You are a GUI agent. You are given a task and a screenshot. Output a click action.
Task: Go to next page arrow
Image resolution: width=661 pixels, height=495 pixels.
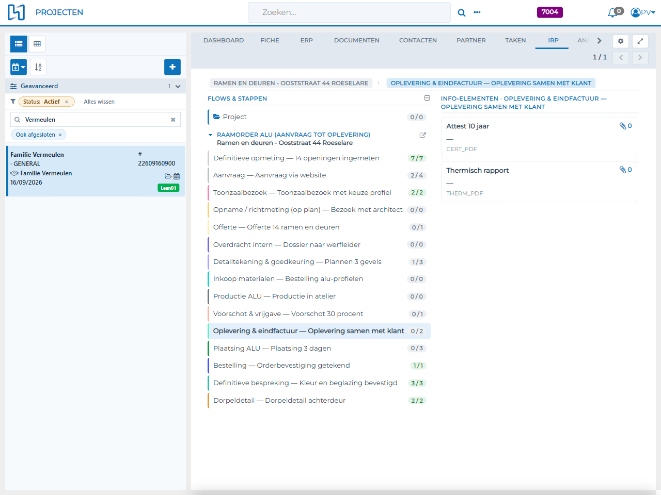(x=640, y=57)
